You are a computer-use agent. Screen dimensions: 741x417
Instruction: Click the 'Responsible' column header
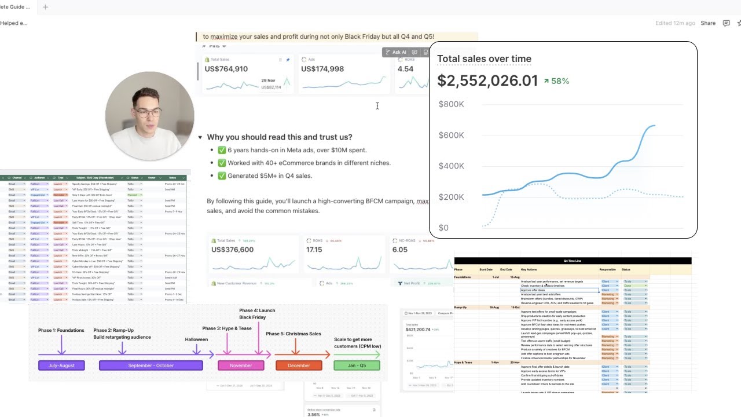[607, 269]
